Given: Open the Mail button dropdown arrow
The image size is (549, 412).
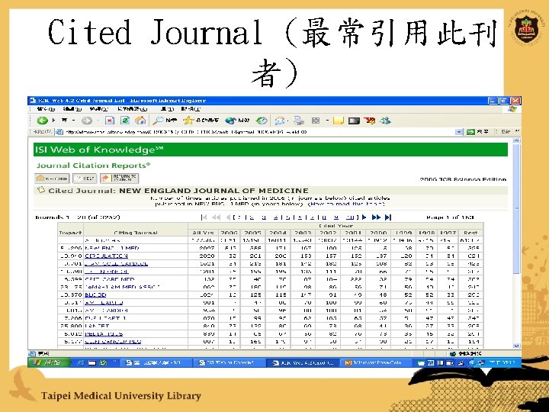Looking at the screenshot, I should (x=287, y=121).
